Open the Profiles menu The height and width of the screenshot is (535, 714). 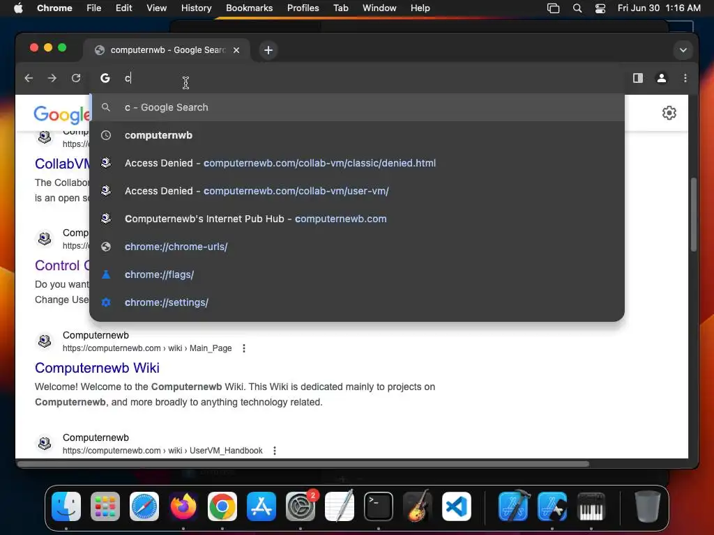click(x=303, y=8)
